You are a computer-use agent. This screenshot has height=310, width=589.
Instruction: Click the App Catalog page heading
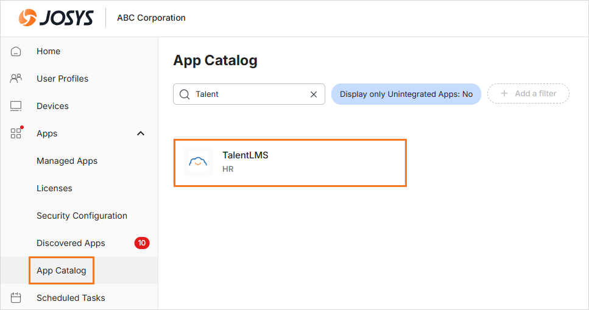click(215, 60)
